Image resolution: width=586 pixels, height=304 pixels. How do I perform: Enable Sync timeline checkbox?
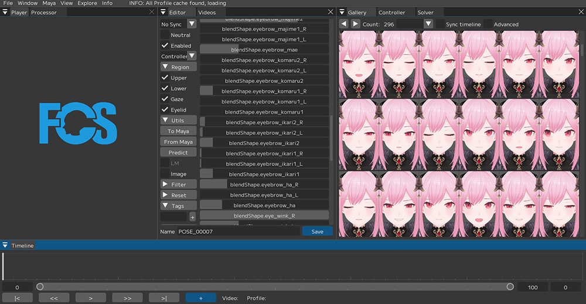click(x=440, y=24)
